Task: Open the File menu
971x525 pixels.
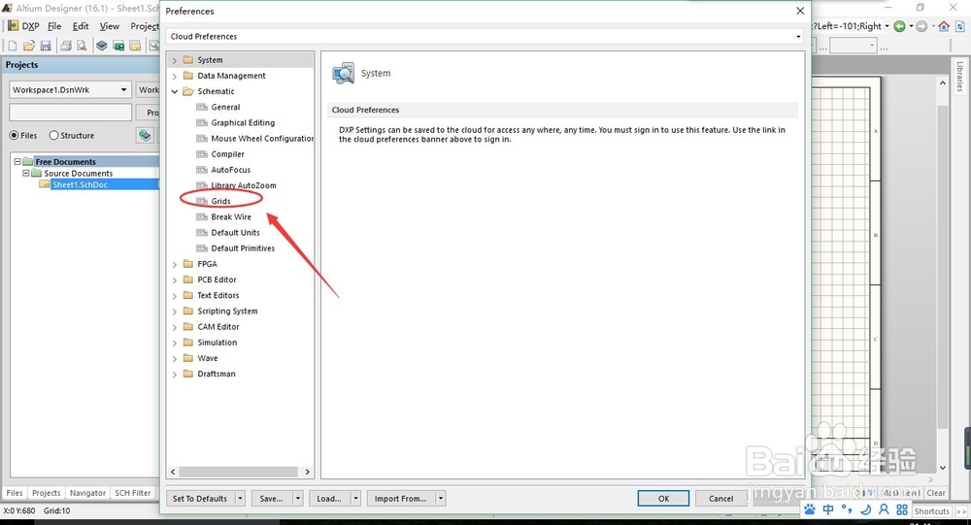Action: point(54,26)
